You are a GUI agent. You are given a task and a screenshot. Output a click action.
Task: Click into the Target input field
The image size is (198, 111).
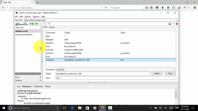[x=103, y=74]
